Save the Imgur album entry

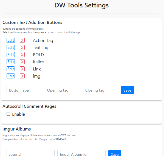click(x=115, y=153)
